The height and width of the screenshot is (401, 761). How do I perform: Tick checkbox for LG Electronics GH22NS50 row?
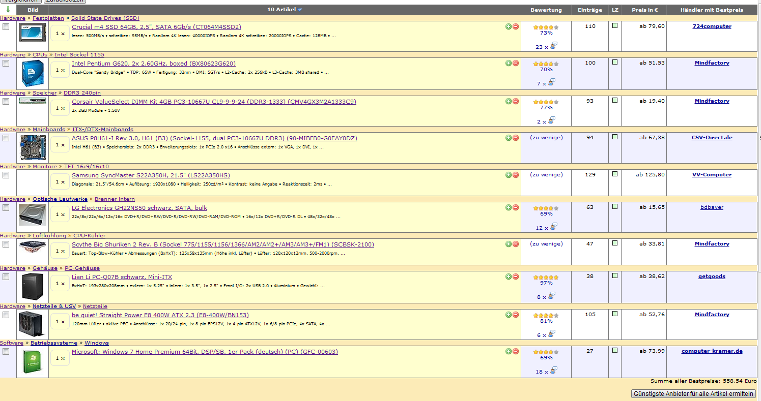click(6, 208)
